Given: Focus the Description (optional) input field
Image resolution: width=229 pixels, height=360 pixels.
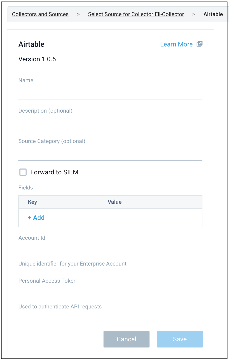Looking at the screenshot, I should [x=110, y=123].
